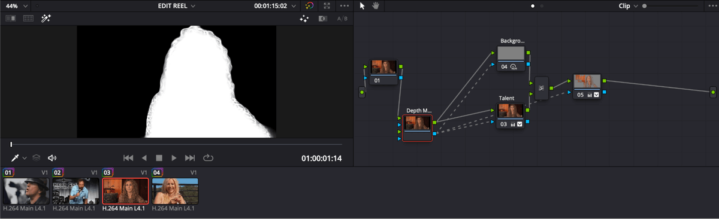Select node 01 in the node graph

[x=384, y=71]
